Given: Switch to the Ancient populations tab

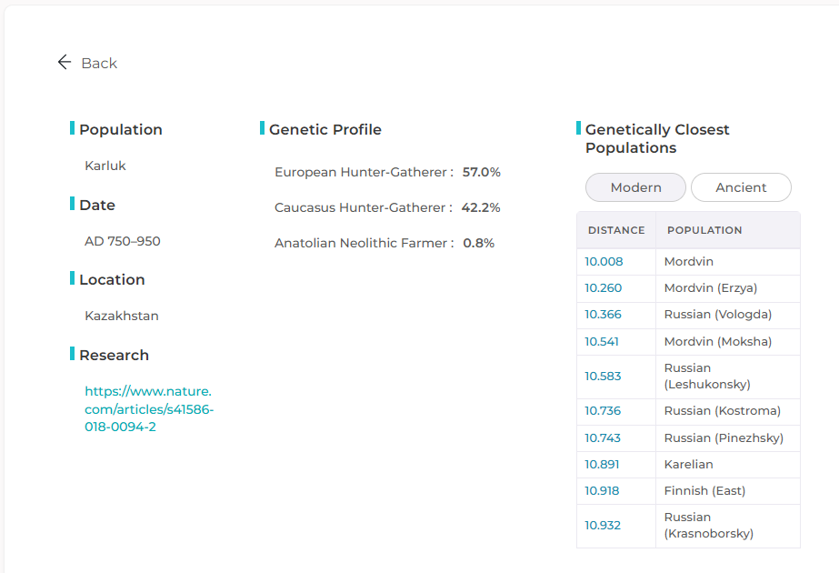Looking at the screenshot, I should (741, 187).
